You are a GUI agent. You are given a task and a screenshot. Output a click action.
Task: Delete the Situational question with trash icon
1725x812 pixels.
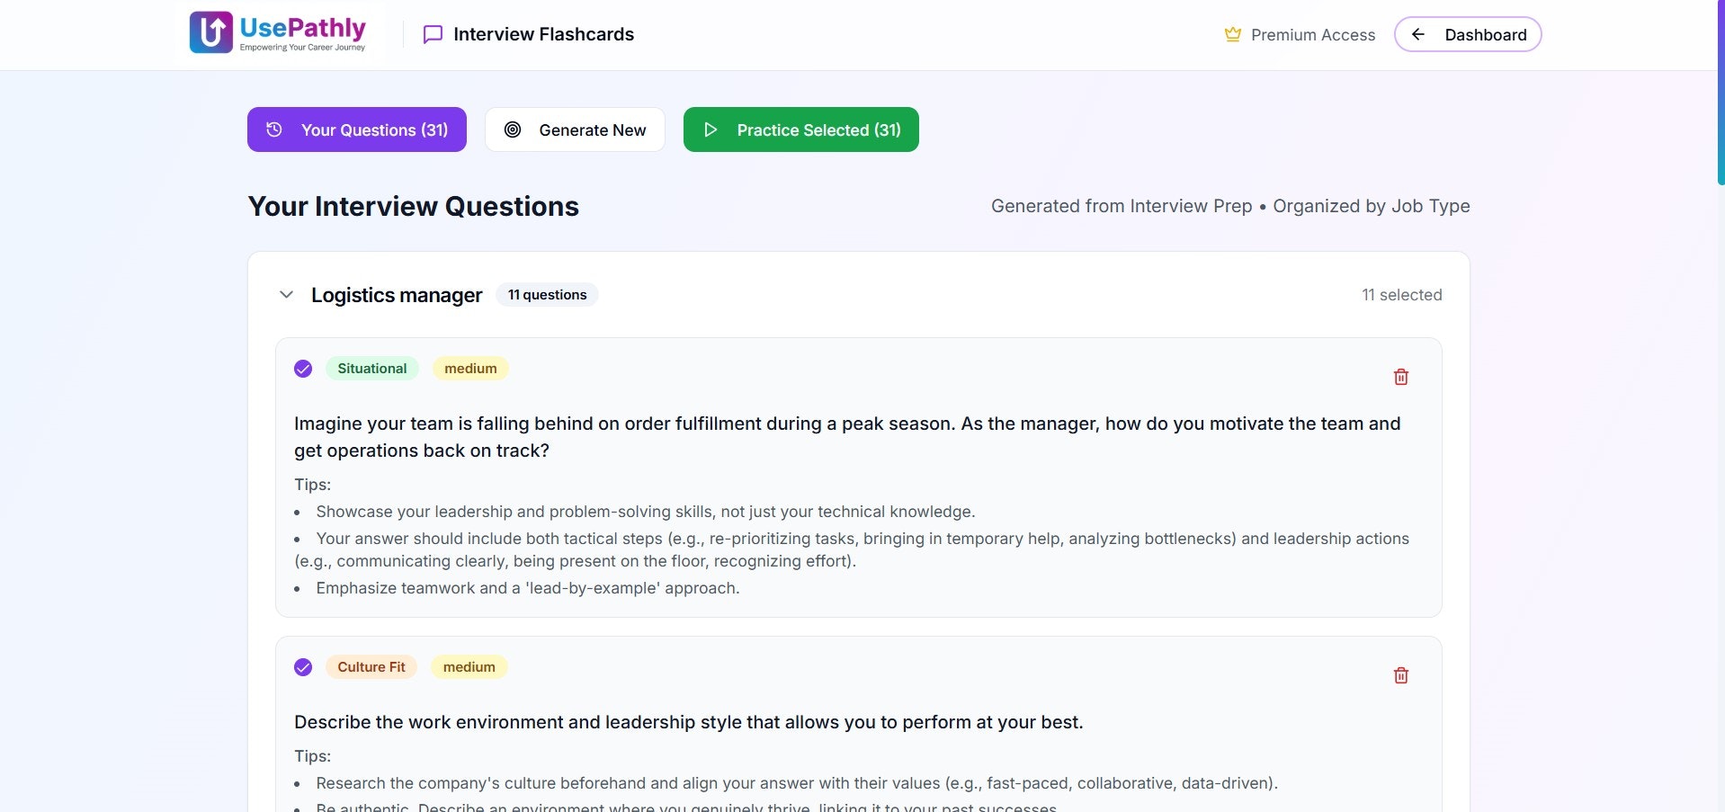tap(1400, 377)
